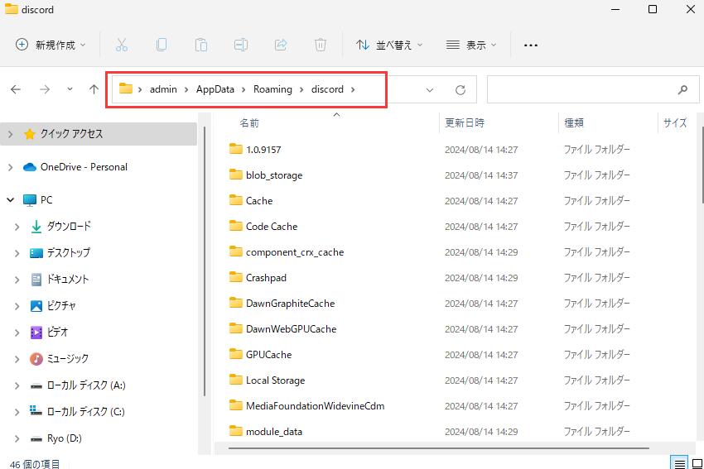Click Roaming in the address breadcrumb
This screenshot has height=469, width=704.
[x=272, y=89]
